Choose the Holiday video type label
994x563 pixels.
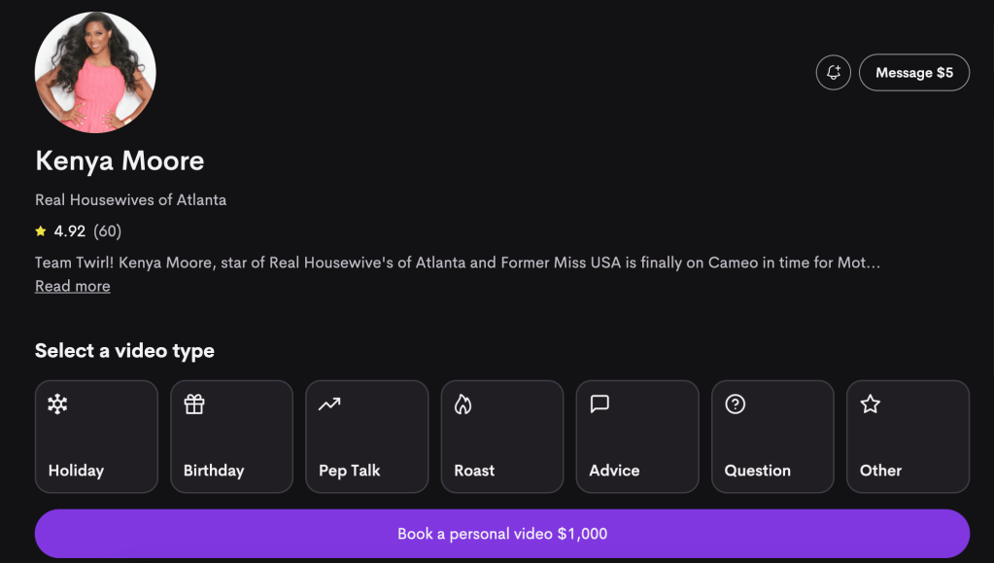pos(76,471)
